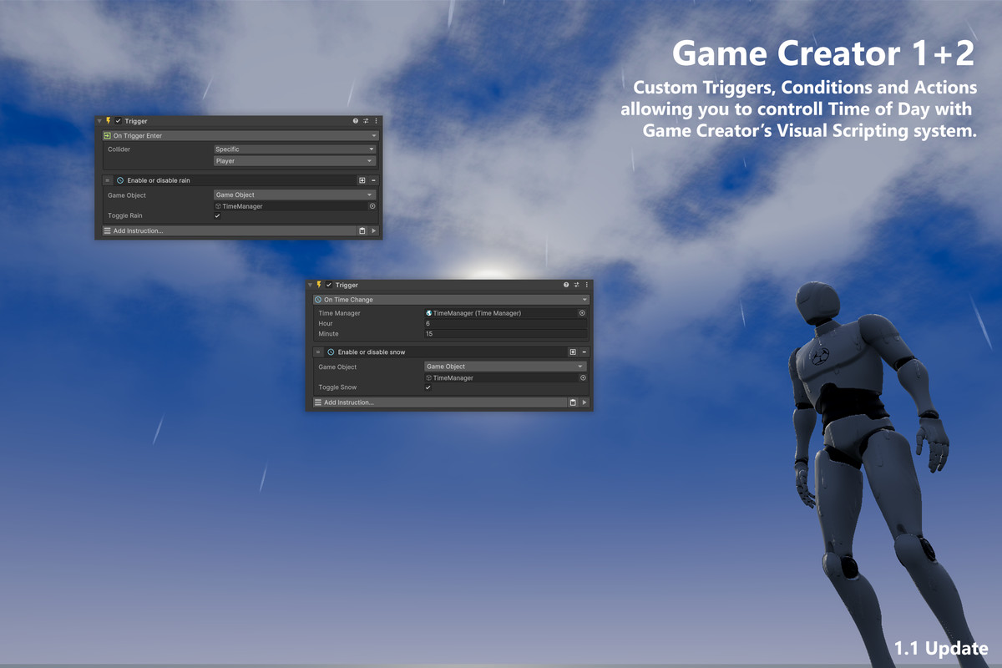
Task: Open help for the On Time Change Trigger
Action: 566,285
